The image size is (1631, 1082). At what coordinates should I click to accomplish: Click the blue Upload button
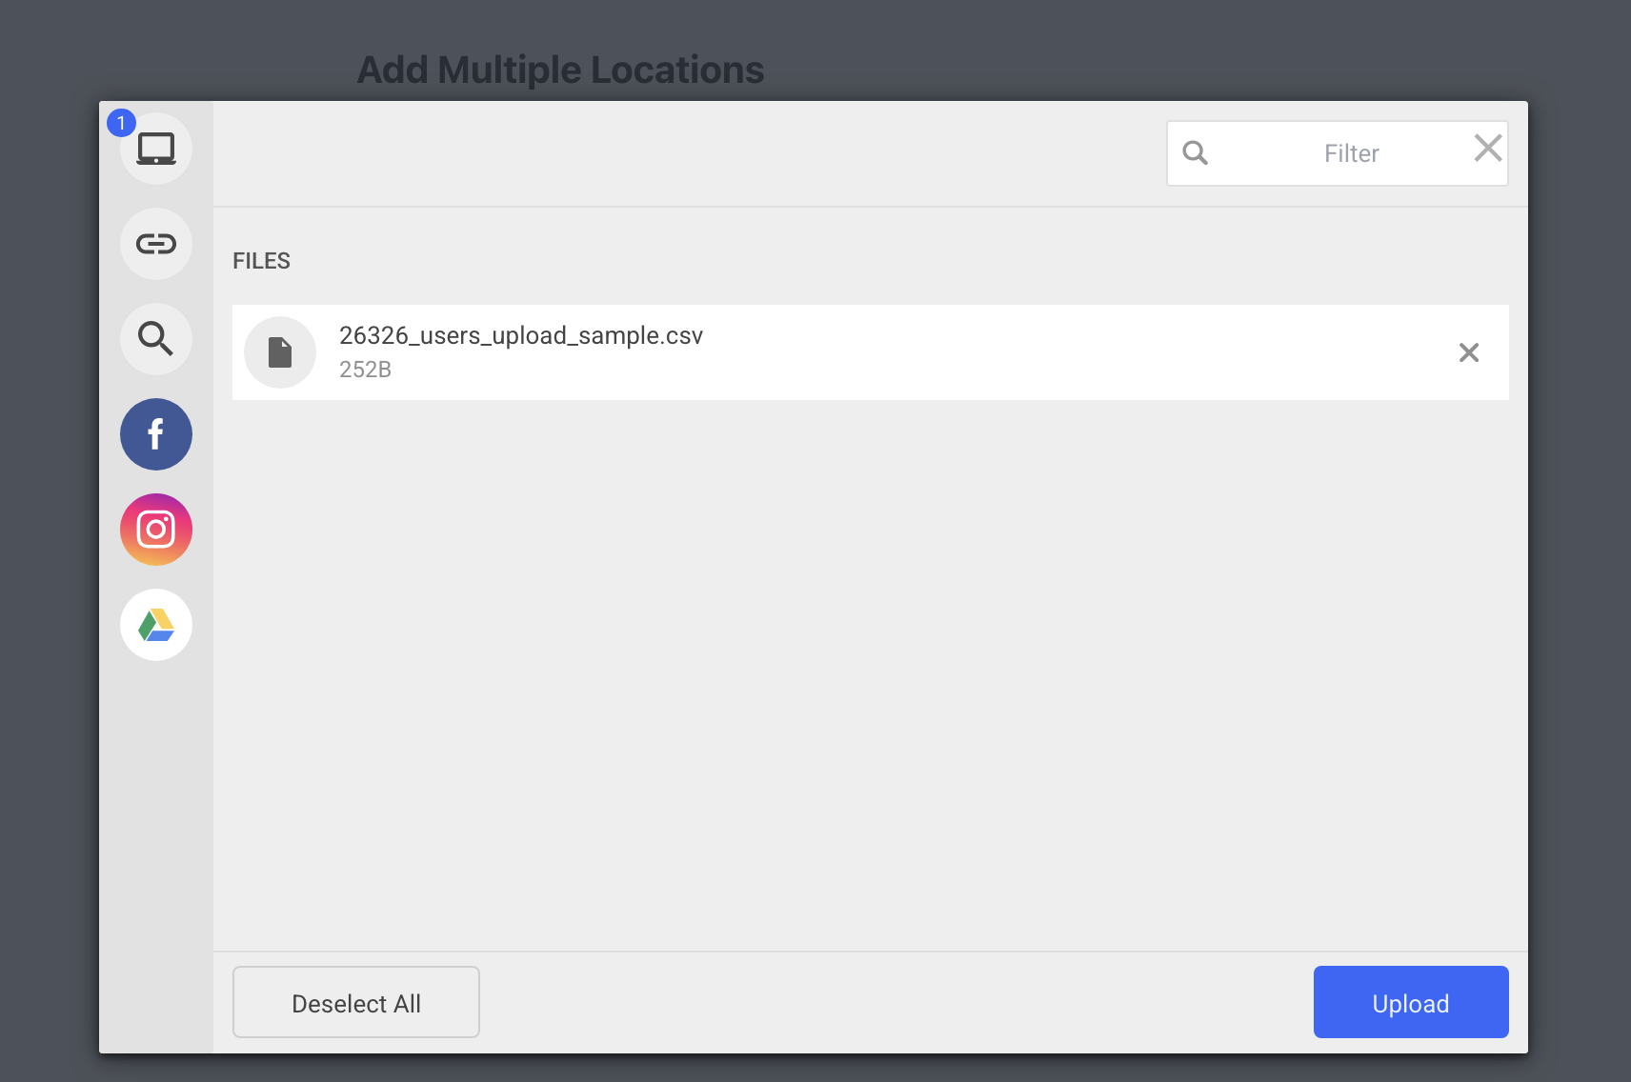(1411, 1002)
